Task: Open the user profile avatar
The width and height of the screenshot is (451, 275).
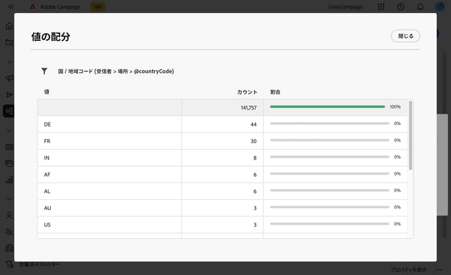Action: (440, 7)
